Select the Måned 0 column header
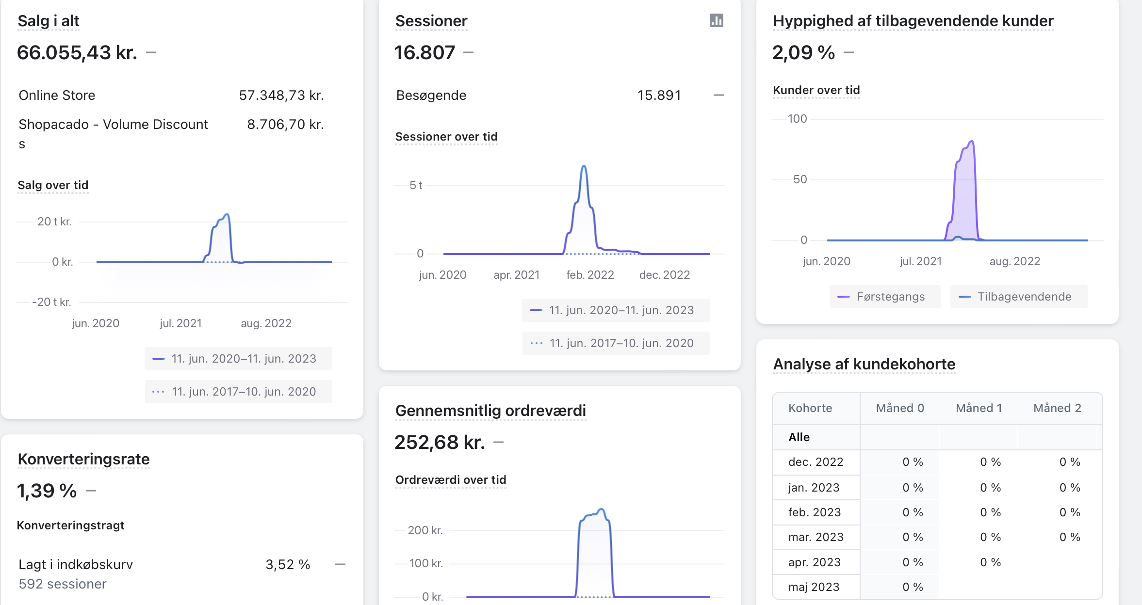1142x605 pixels. (x=899, y=408)
